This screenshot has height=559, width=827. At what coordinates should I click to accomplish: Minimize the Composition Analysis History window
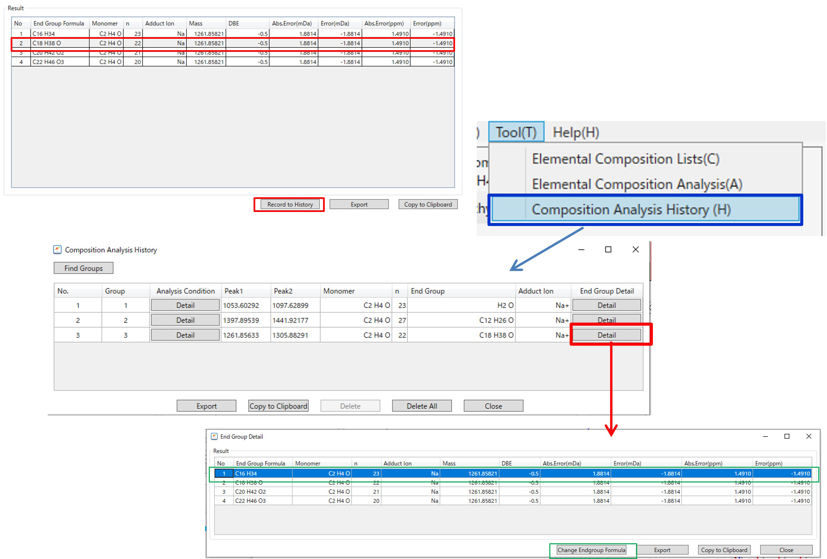coord(581,250)
